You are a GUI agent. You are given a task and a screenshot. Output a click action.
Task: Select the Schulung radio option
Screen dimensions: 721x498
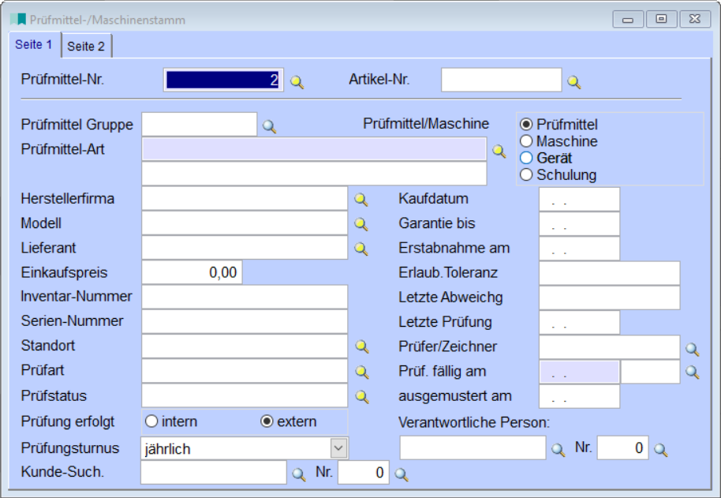(x=526, y=174)
